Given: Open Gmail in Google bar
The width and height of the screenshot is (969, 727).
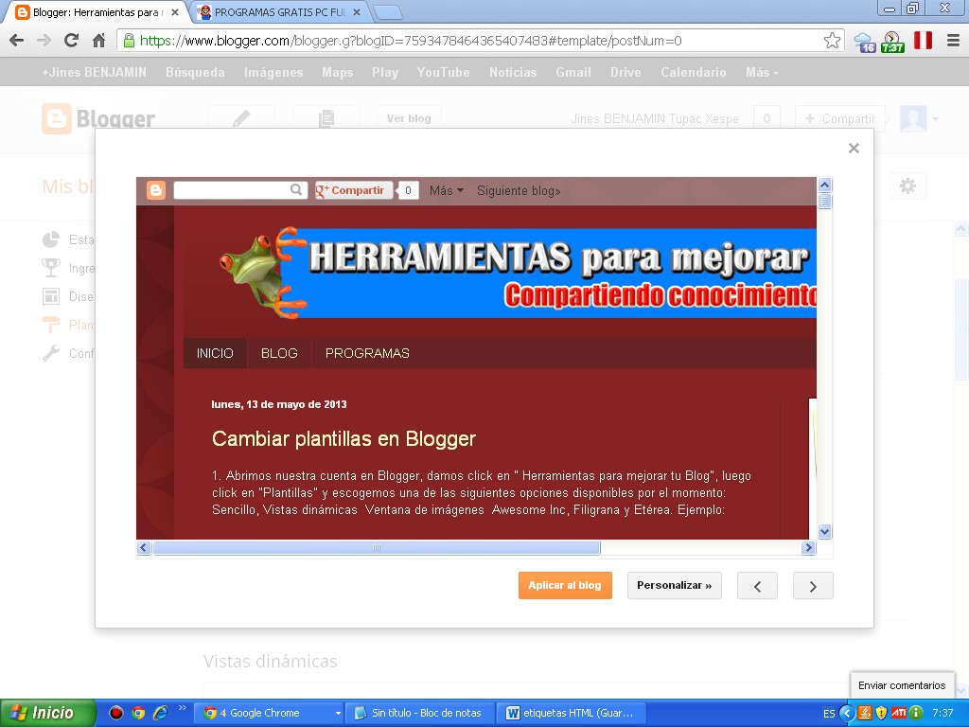Looking at the screenshot, I should [573, 72].
